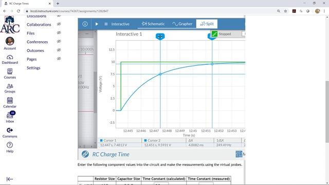This screenshot has height=185, width=329.
Task: Open the Interactive simulation mode selector
Action: click(120, 24)
